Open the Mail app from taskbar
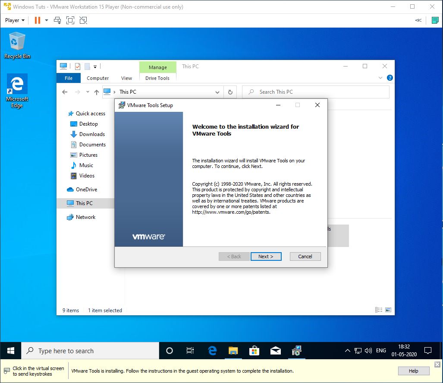 [x=276, y=351]
